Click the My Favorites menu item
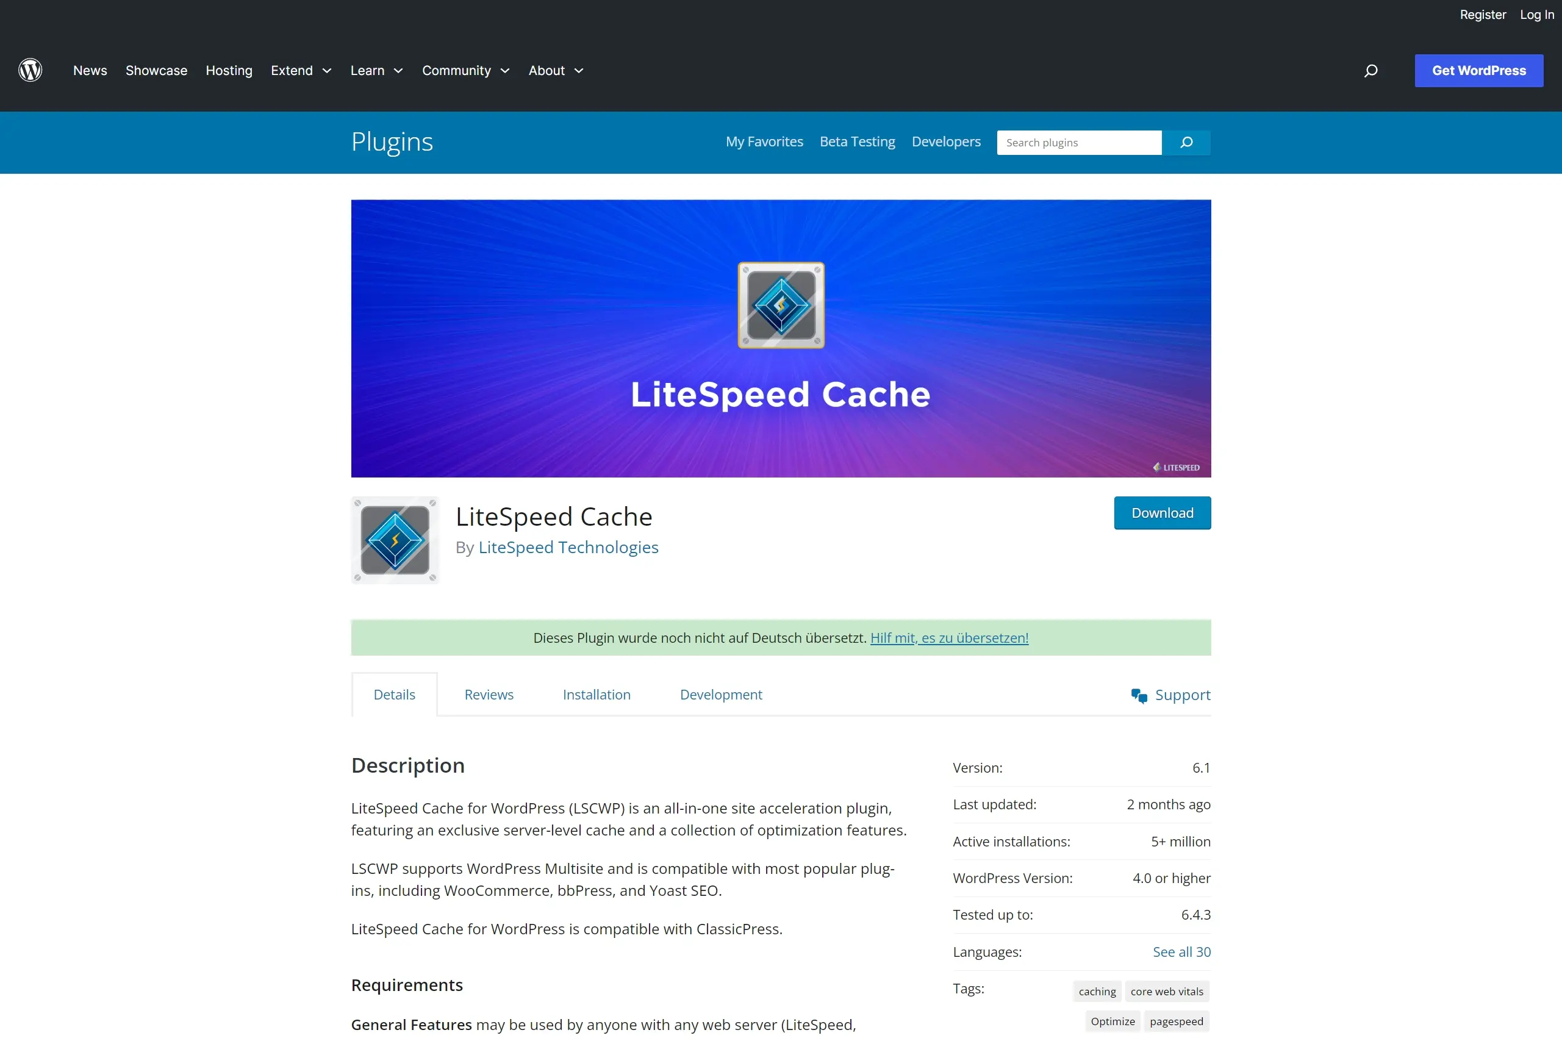 764,141
